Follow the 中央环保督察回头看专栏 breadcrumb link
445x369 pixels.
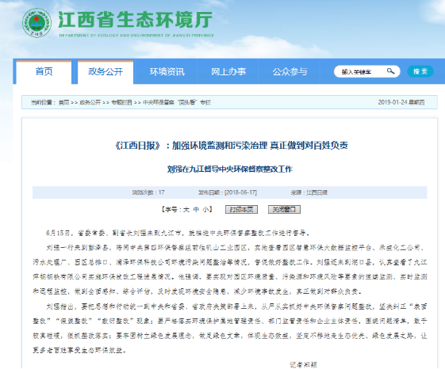(x=177, y=102)
